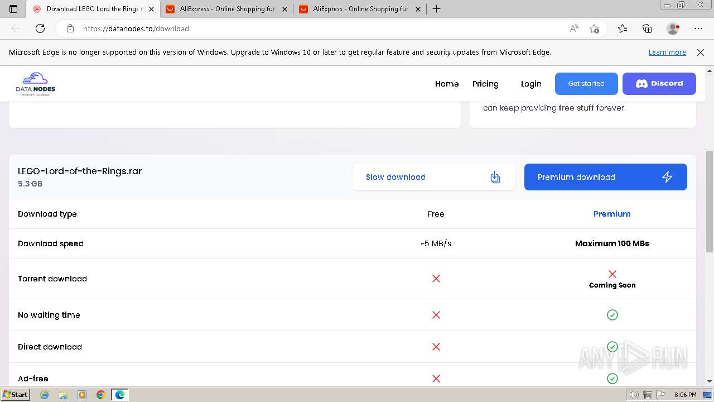The image size is (714, 402).
Task: Click the red X in the Direct download row
Action: (x=436, y=347)
